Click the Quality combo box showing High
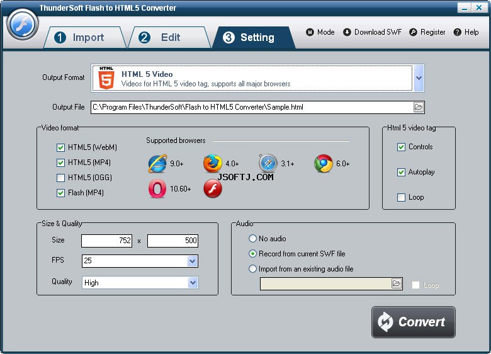This screenshot has width=491, height=354. (140, 283)
